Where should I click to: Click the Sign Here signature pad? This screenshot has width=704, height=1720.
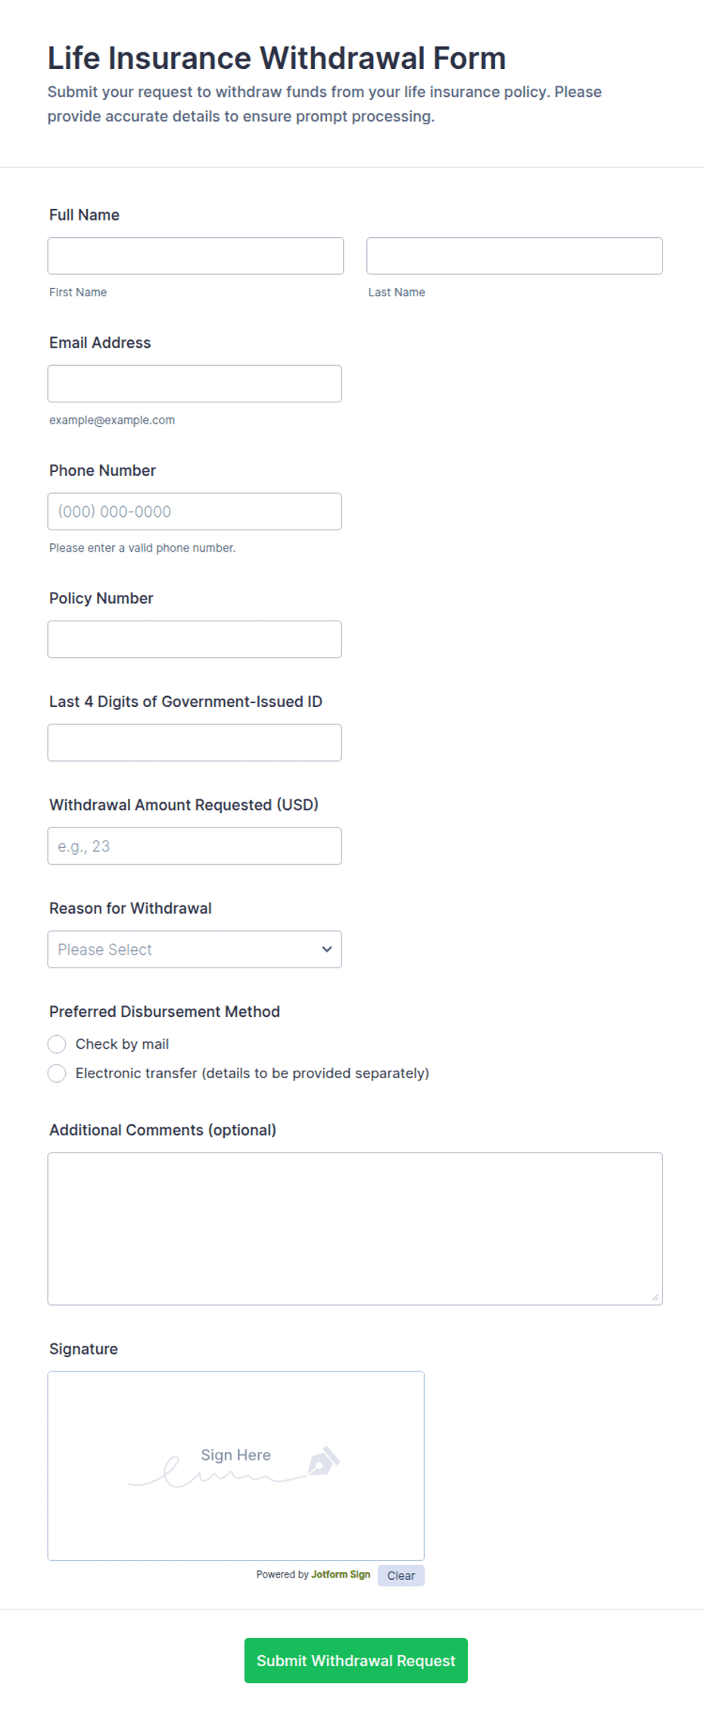click(x=236, y=1465)
